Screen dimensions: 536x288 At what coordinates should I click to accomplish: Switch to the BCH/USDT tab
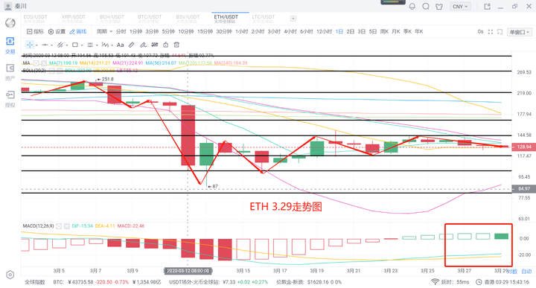(x=112, y=19)
